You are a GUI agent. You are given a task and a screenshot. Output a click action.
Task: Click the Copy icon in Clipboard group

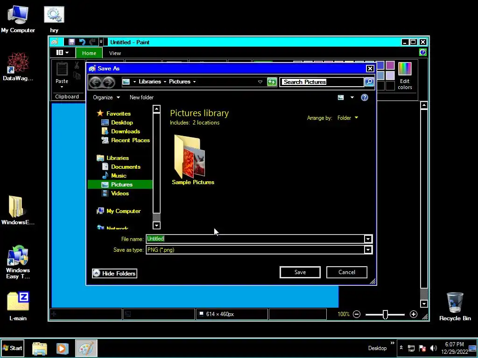coord(77,75)
